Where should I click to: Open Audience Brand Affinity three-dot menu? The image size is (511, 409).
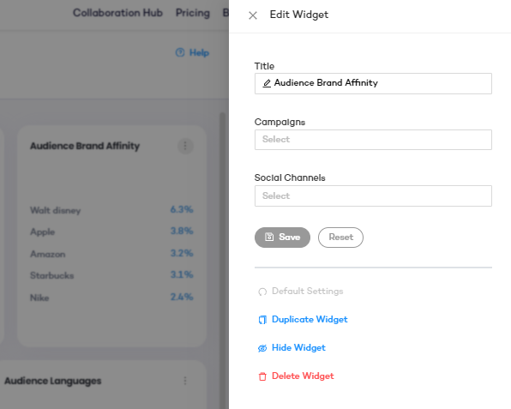185,146
